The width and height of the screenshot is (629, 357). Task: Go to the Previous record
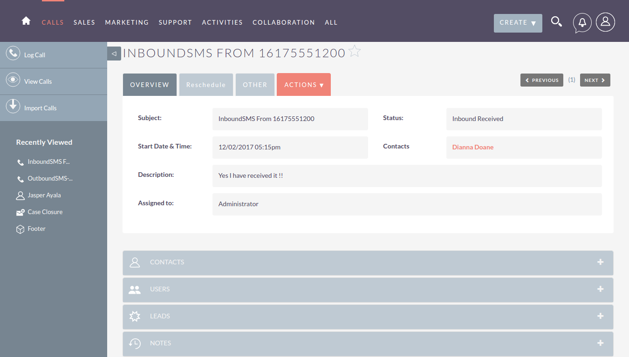point(542,80)
